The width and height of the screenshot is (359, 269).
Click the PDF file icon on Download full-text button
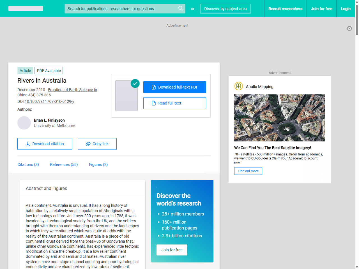[x=153, y=87]
